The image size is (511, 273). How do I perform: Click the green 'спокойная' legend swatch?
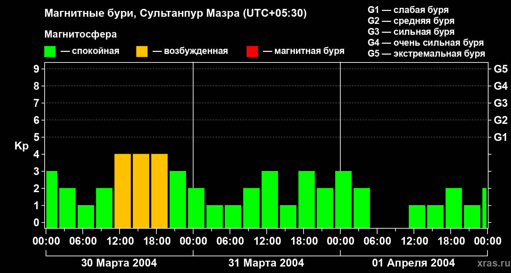pyautogui.click(x=50, y=52)
